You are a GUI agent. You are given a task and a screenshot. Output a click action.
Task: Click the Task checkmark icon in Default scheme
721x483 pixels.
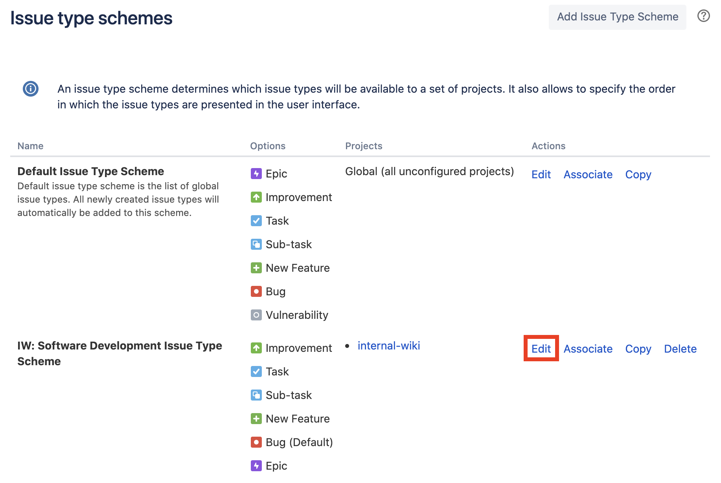(256, 221)
